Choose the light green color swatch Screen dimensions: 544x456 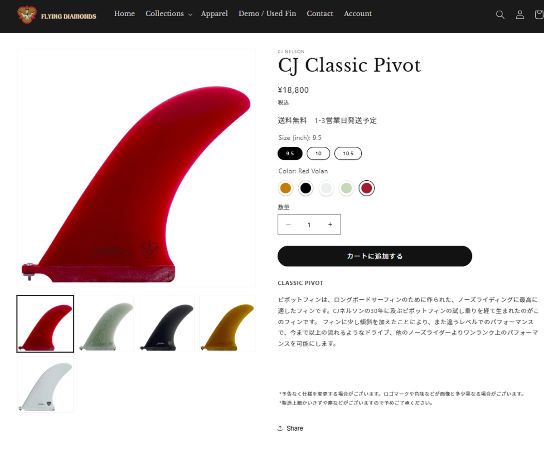point(346,188)
